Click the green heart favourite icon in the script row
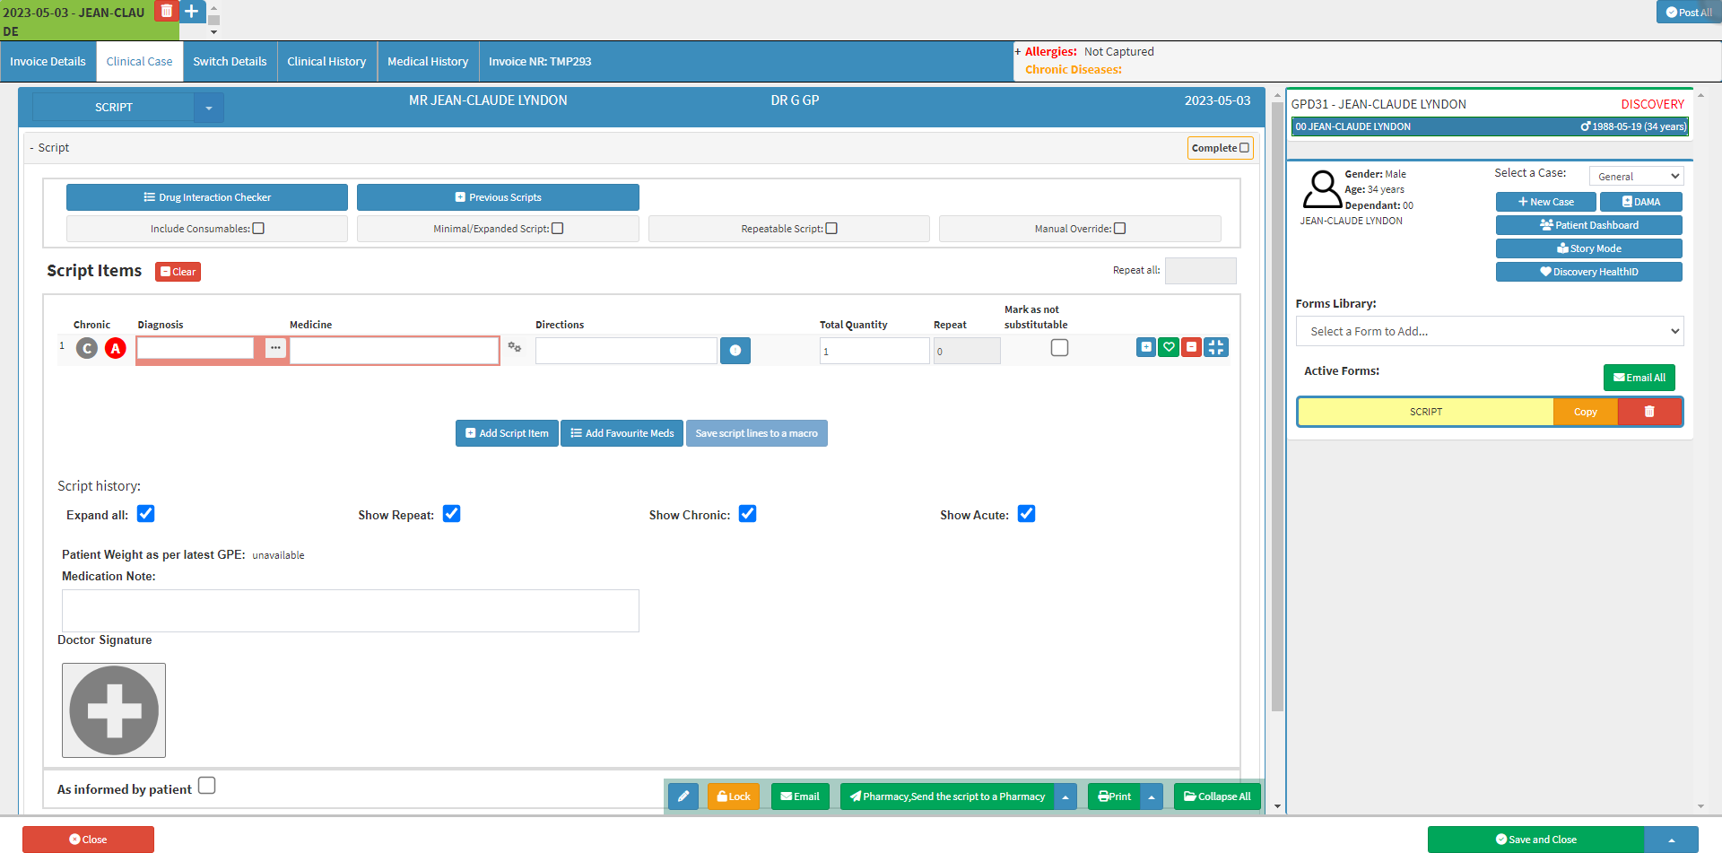Viewport: 1722px width, 853px height. pos(1168,347)
